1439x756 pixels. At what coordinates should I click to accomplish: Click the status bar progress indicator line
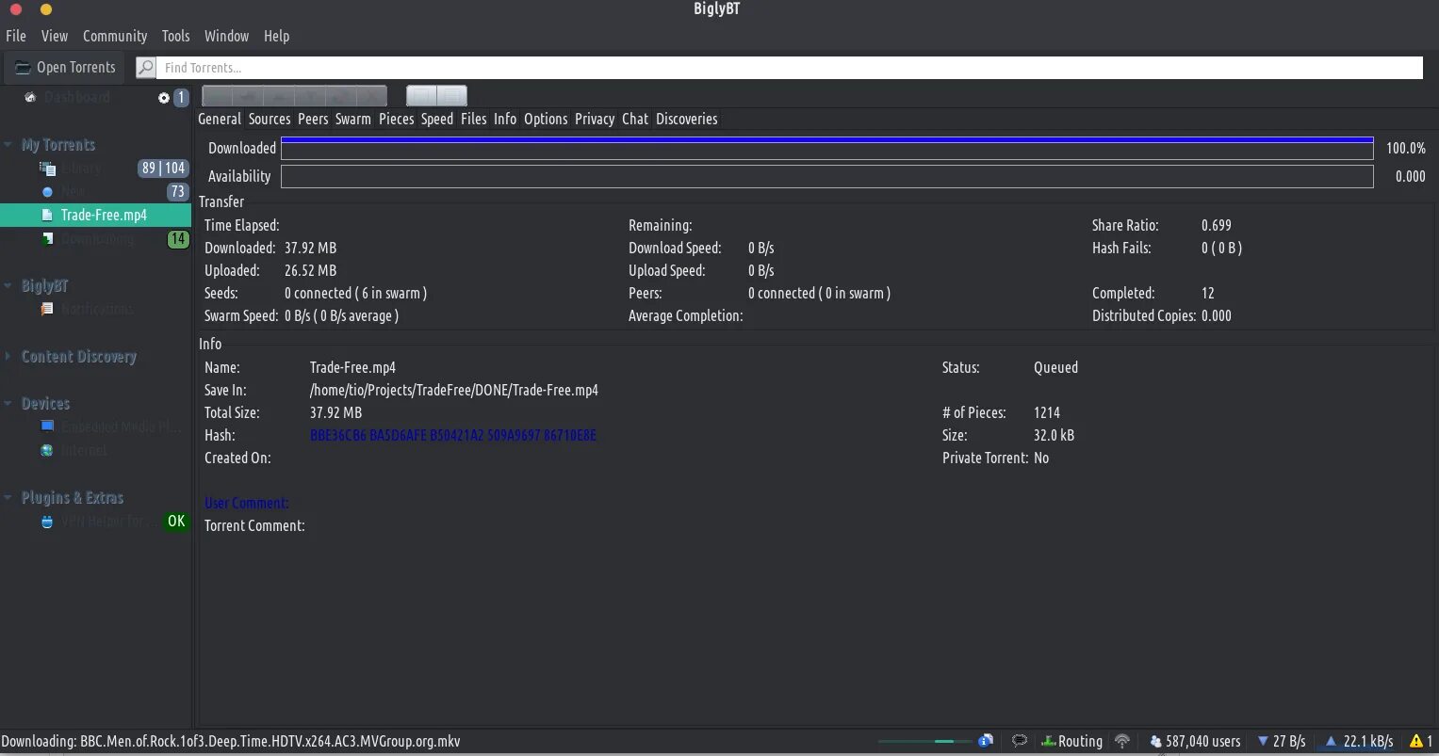tap(924, 741)
